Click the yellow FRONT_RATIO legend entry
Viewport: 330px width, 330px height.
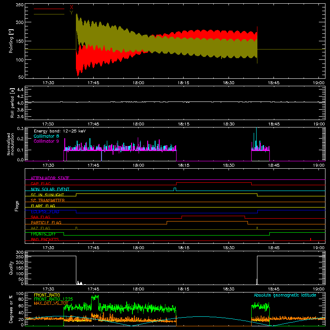click(x=47, y=295)
